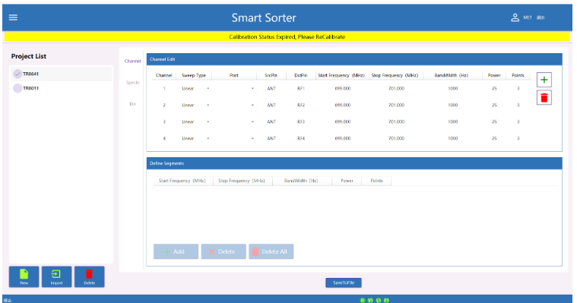Click the MET user name label
577x303 pixels.
click(x=528, y=17)
